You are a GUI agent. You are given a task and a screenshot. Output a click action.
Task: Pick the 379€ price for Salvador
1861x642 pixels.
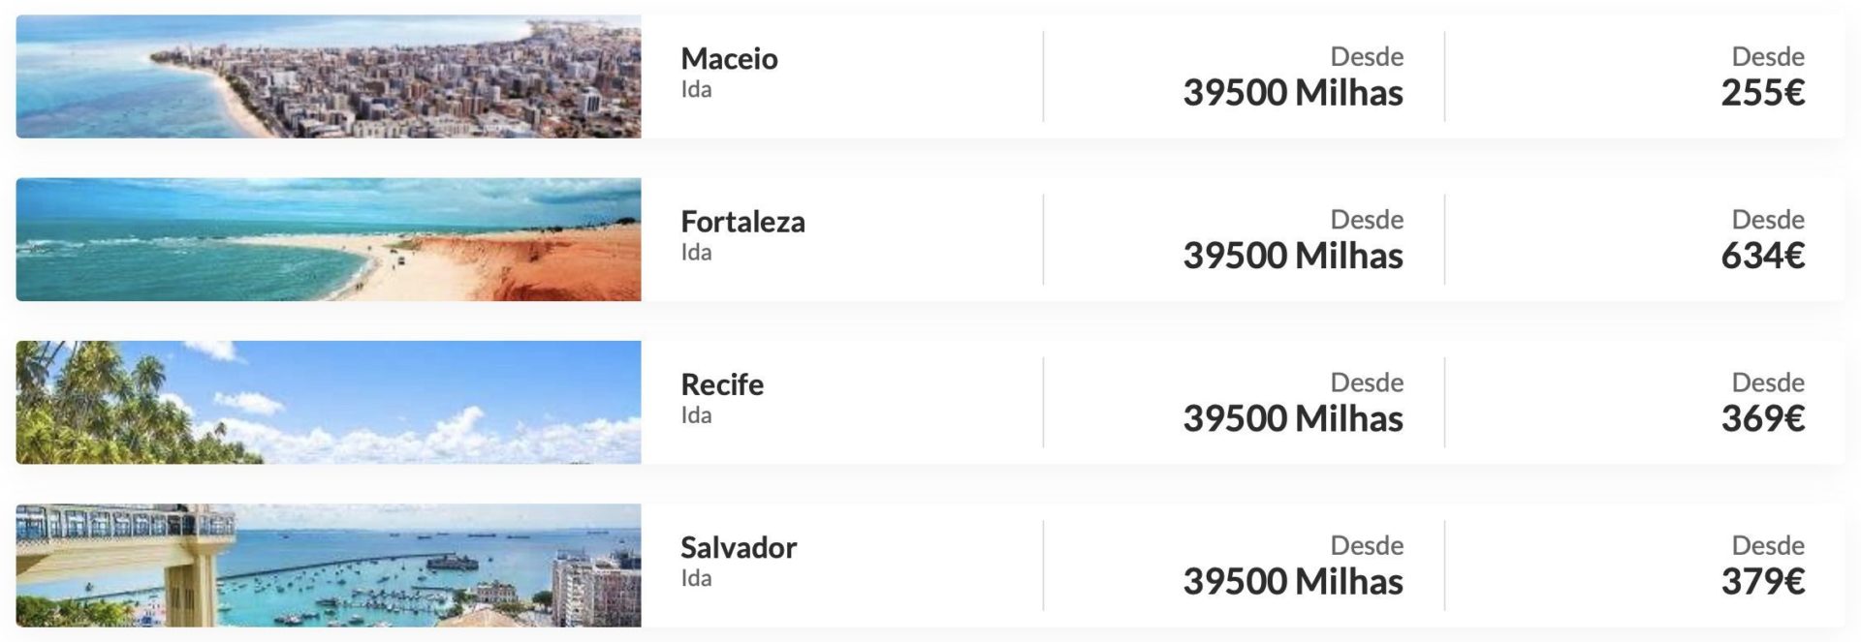pos(1762,581)
